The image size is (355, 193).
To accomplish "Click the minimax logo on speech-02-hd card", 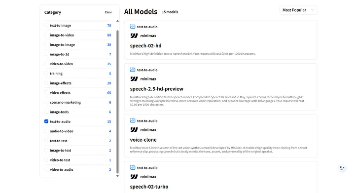I will (x=134, y=36).
